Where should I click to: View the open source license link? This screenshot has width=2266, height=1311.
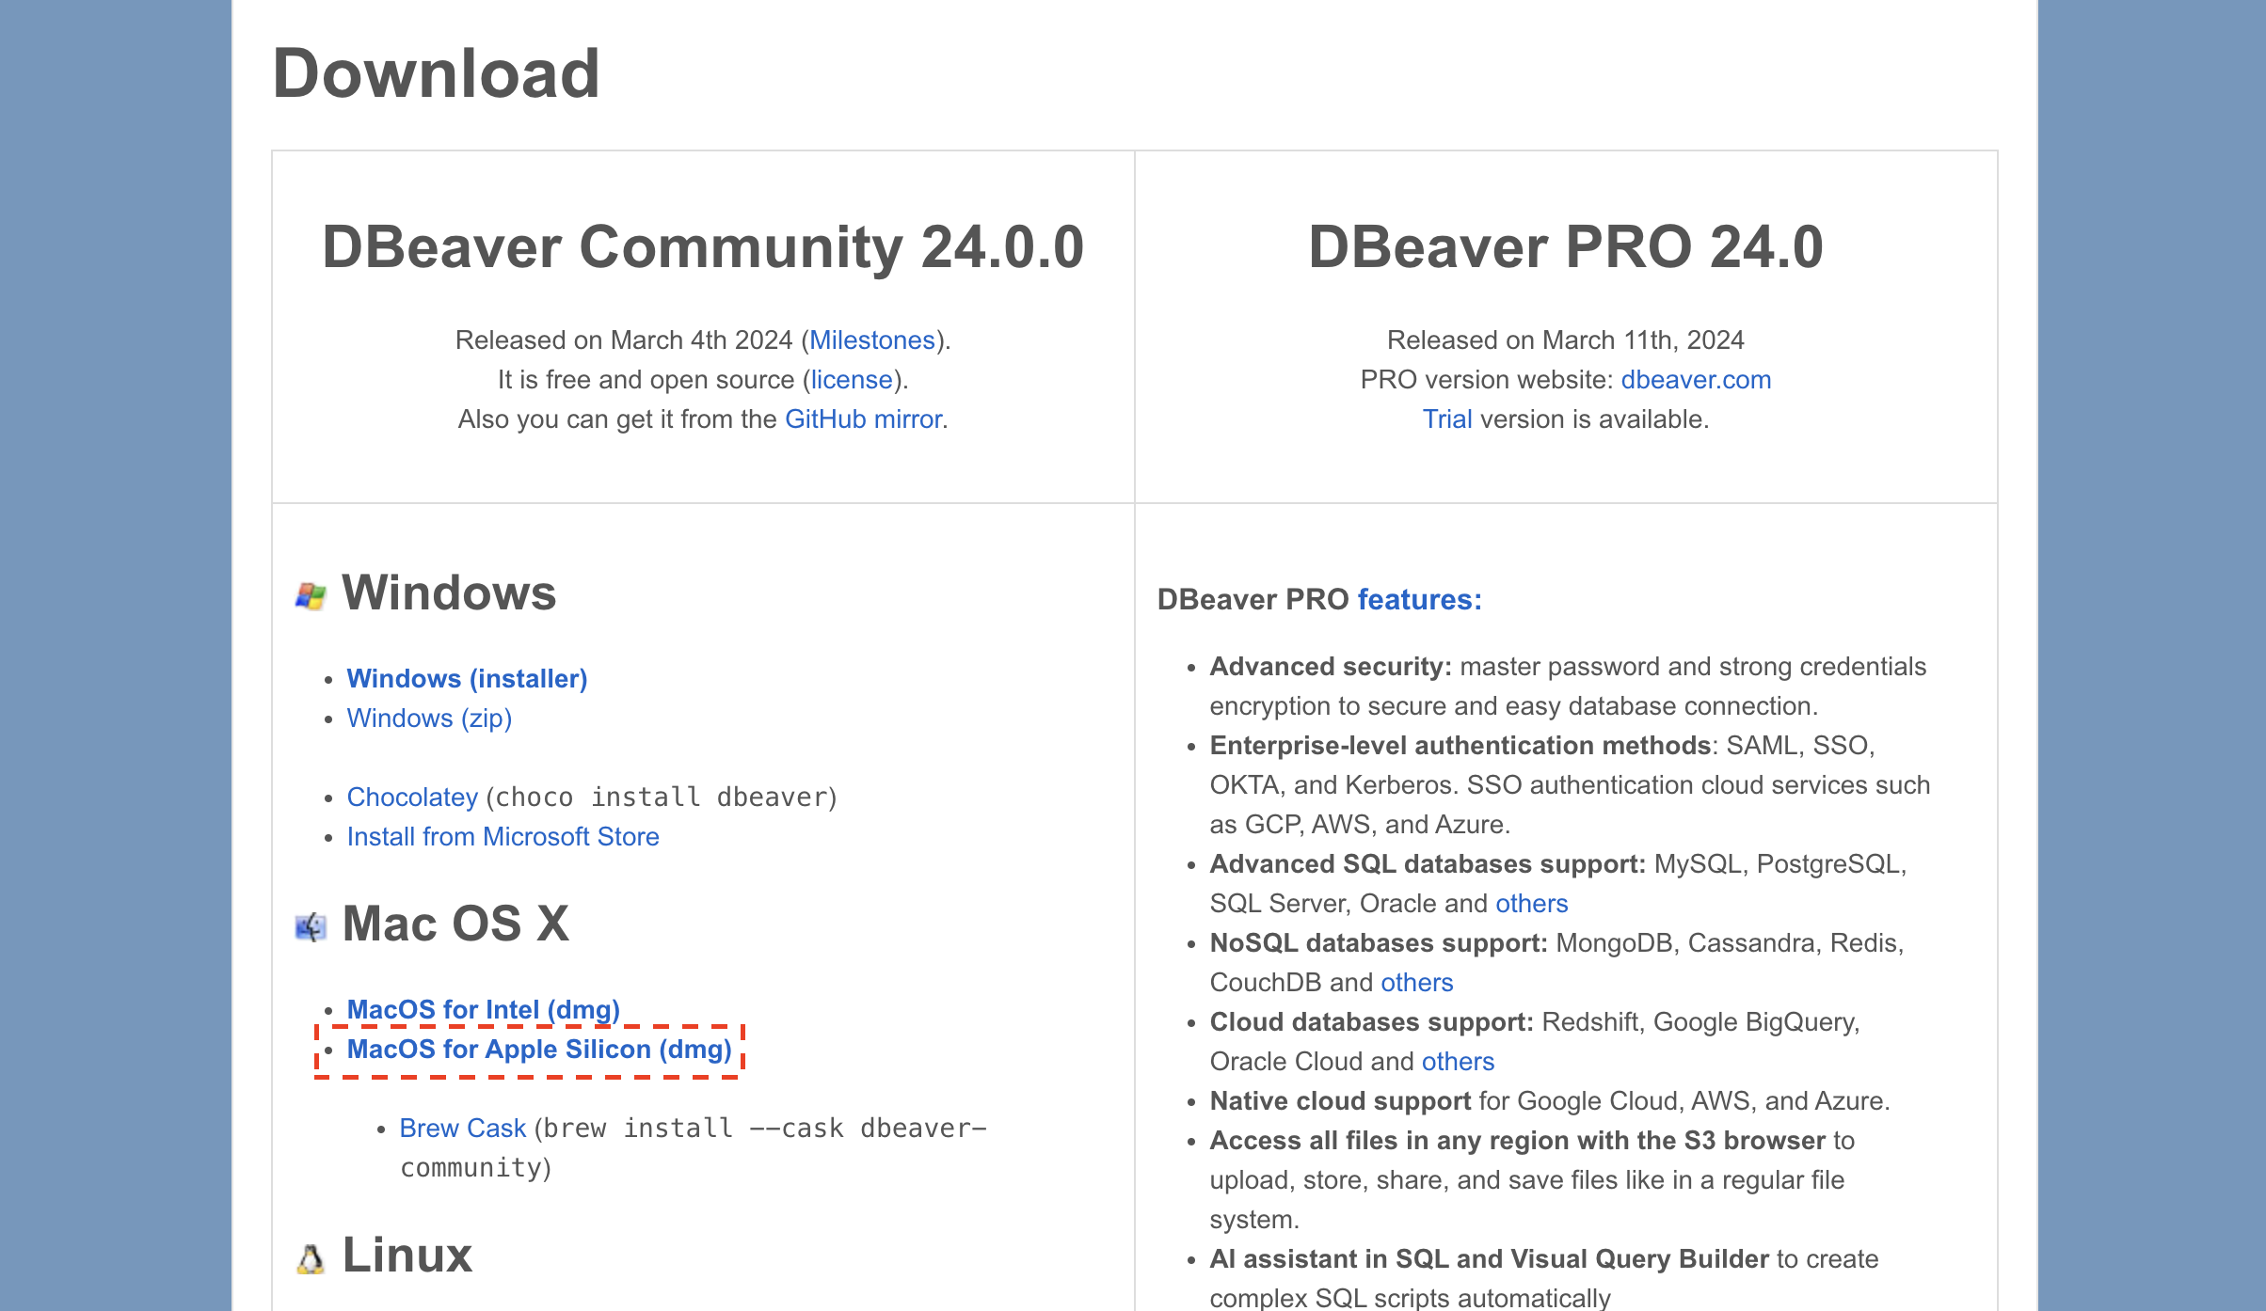pyautogui.click(x=852, y=379)
